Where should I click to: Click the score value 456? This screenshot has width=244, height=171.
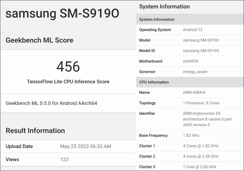[68, 67]
